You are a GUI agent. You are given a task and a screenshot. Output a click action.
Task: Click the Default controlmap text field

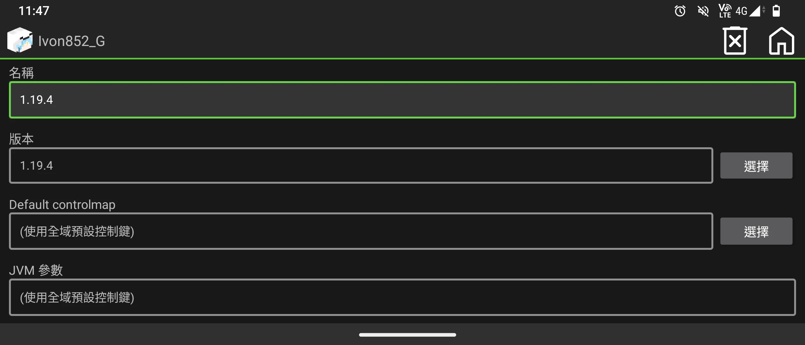(361, 231)
